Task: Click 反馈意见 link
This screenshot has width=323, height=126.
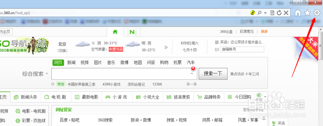Action: pos(246,32)
